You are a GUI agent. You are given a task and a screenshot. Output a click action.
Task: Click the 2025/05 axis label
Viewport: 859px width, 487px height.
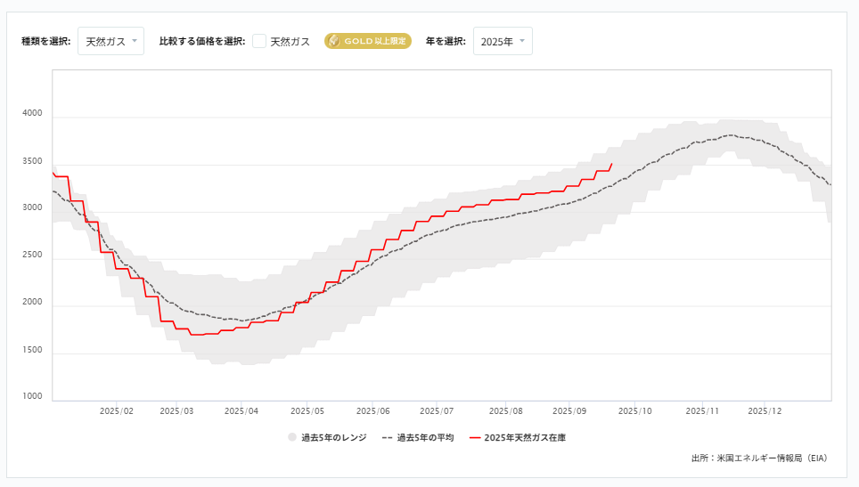(307, 411)
